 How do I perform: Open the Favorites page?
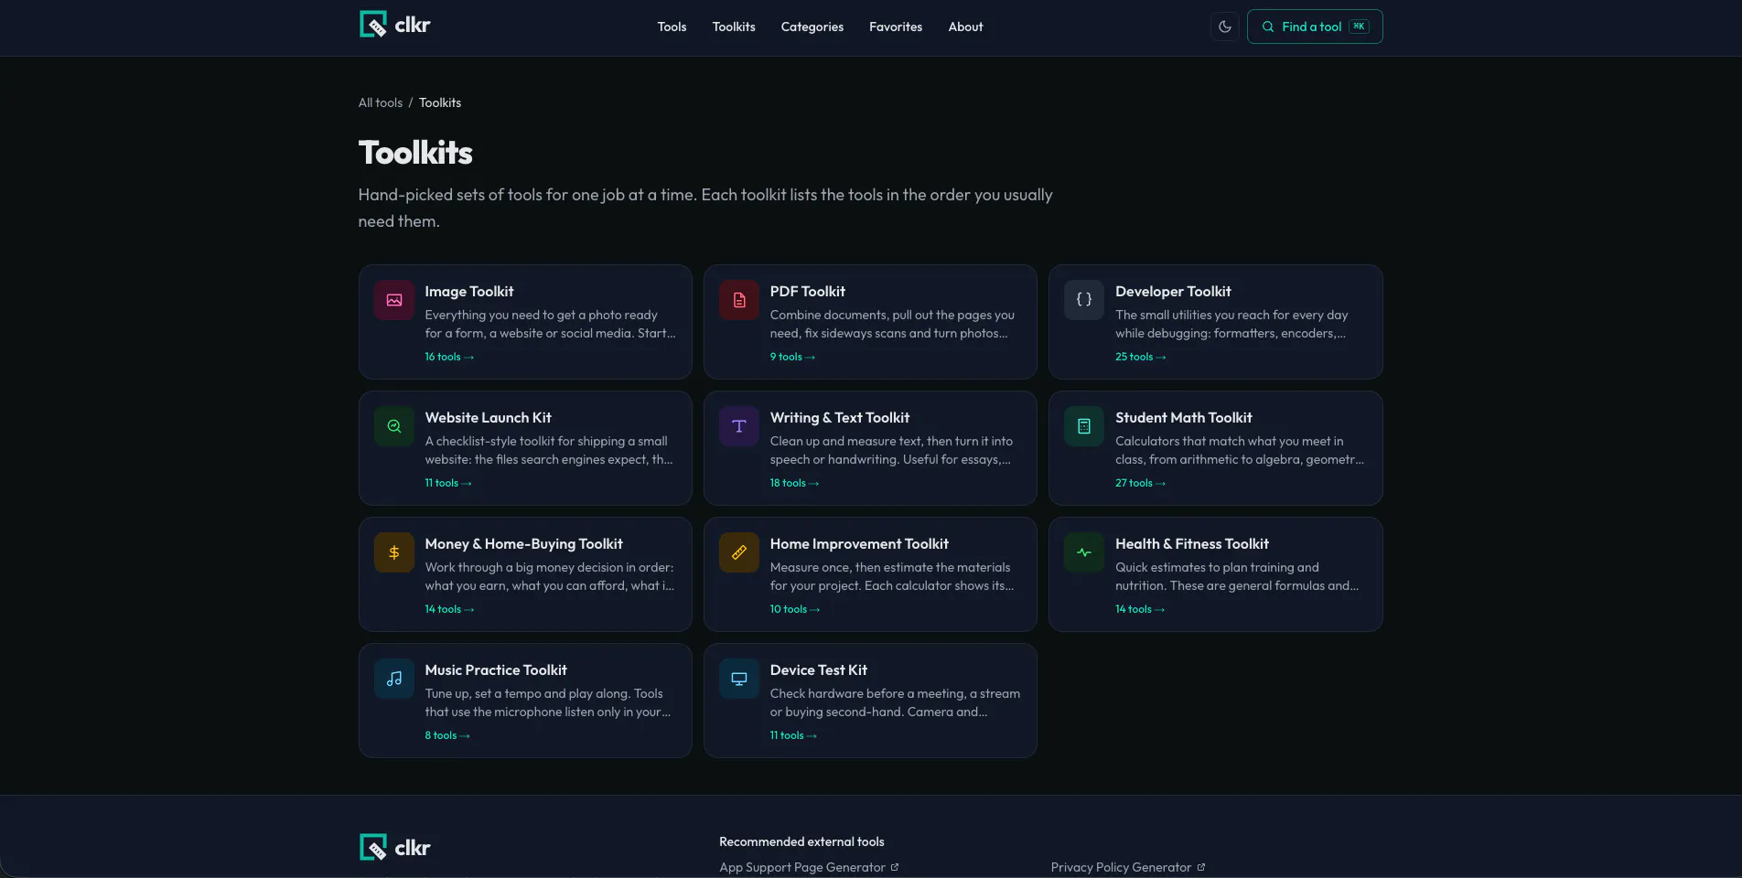[x=896, y=27]
